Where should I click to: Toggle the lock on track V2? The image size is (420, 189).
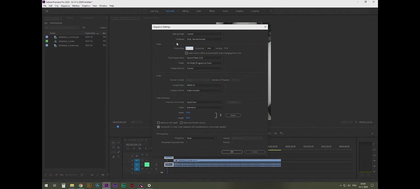pyautogui.click(x=133, y=156)
